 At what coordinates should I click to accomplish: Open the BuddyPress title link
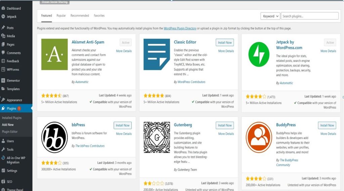coord(286,125)
